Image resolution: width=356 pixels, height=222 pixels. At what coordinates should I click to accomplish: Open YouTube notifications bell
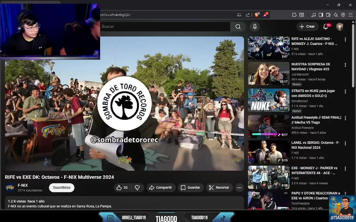(x=326, y=27)
